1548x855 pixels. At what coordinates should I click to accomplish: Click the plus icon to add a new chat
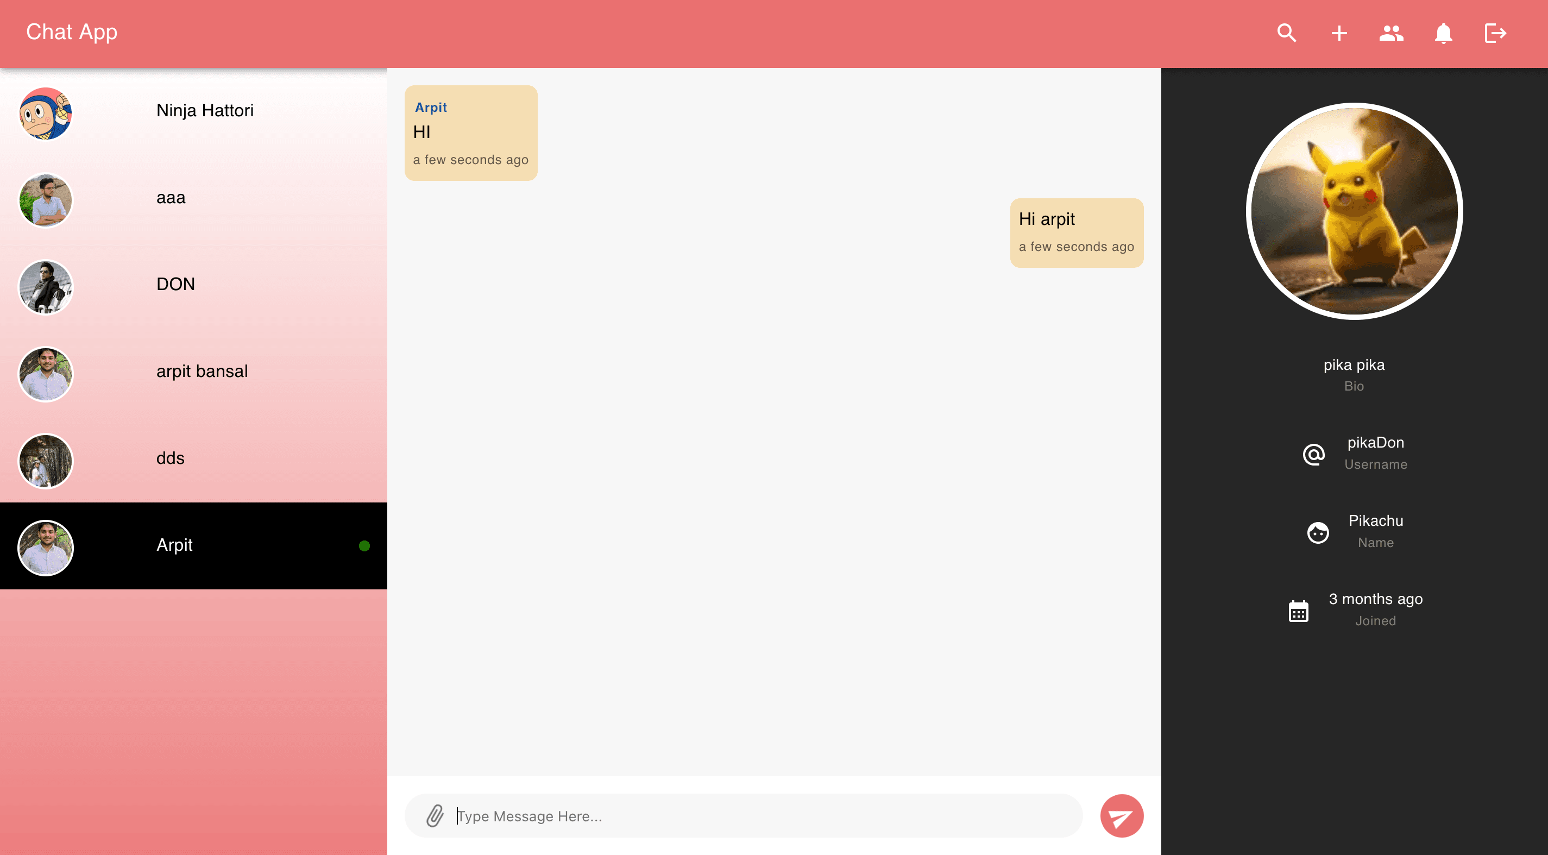pyautogui.click(x=1339, y=33)
